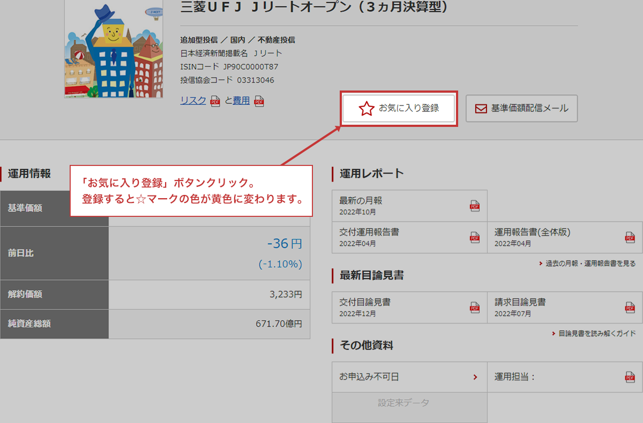Viewport: 643px width, 423px height.
Task: Click the 解約価額 row label
Action: 25,294
